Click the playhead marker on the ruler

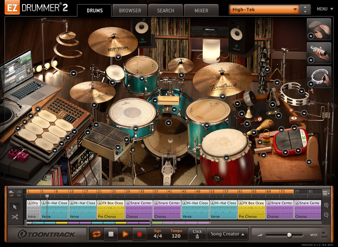click(x=47, y=196)
